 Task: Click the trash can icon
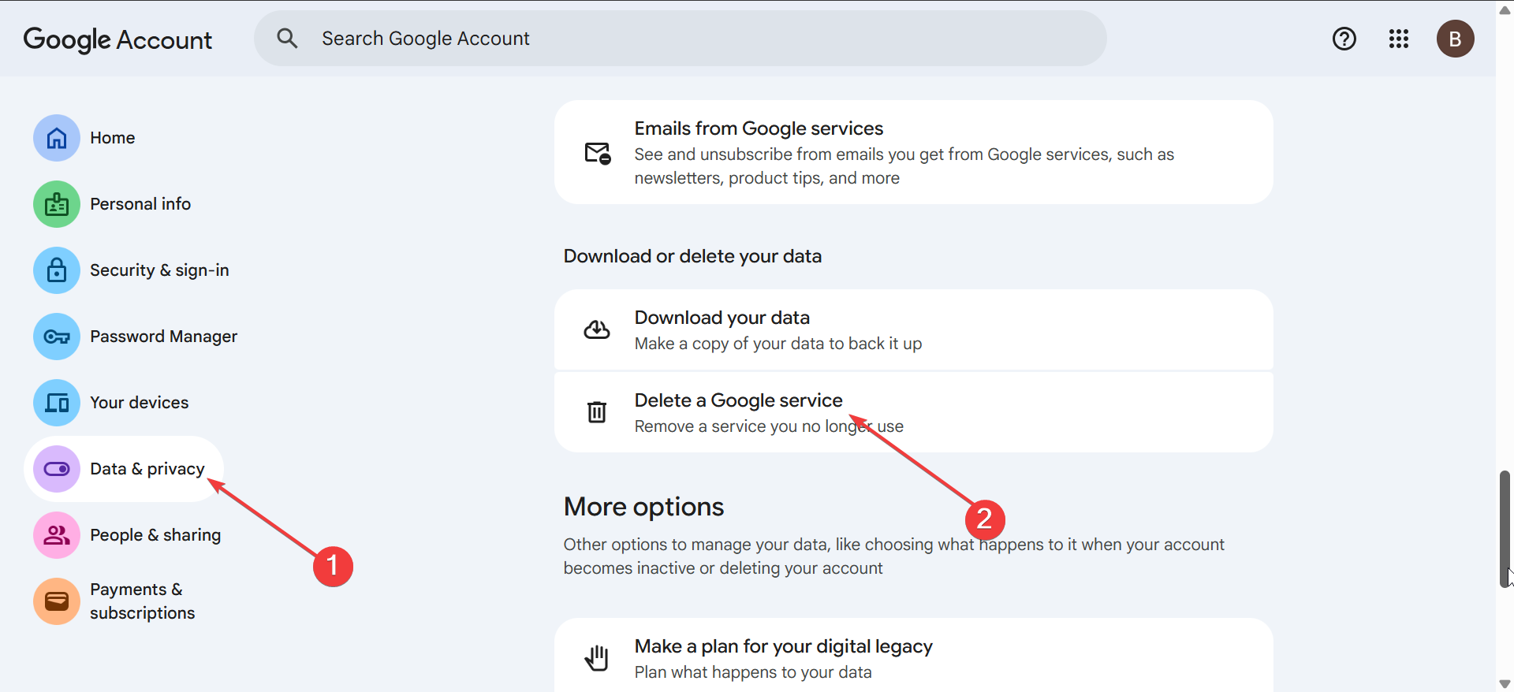[597, 411]
